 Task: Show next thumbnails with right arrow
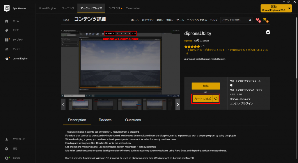178,105
